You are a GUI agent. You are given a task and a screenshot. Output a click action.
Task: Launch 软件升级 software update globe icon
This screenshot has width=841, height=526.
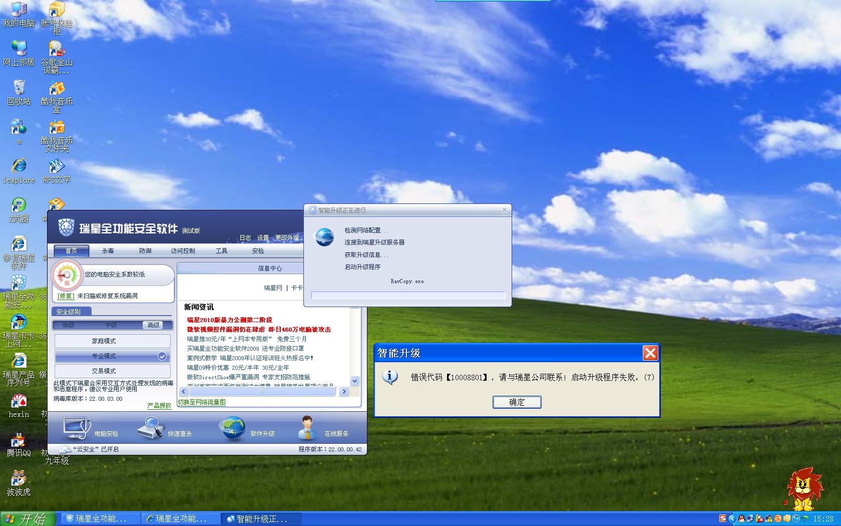[x=232, y=429]
